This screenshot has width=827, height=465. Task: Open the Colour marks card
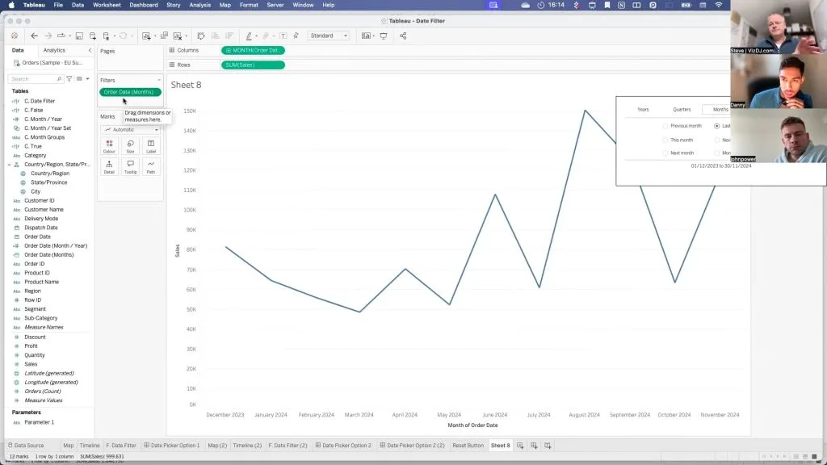click(x=109, y=146)
